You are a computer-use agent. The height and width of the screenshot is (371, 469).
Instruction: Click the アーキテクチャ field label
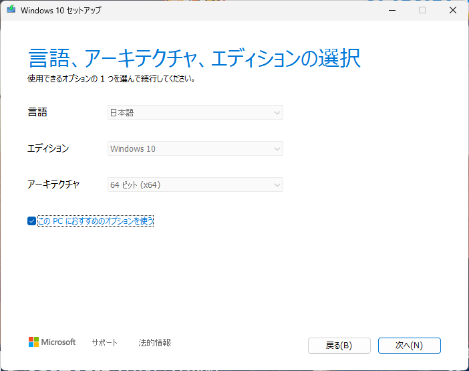coord(53,184)
